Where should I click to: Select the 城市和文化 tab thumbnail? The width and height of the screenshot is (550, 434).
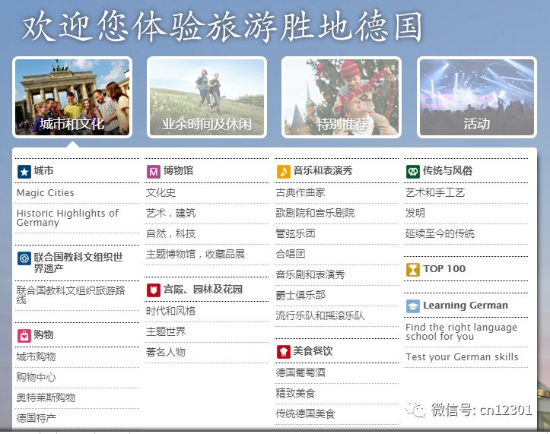tap(72, 97)
